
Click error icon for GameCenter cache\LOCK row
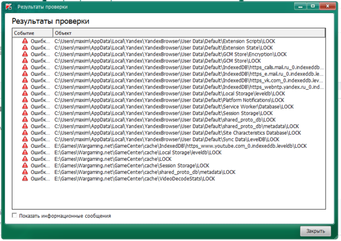[25, 159]
